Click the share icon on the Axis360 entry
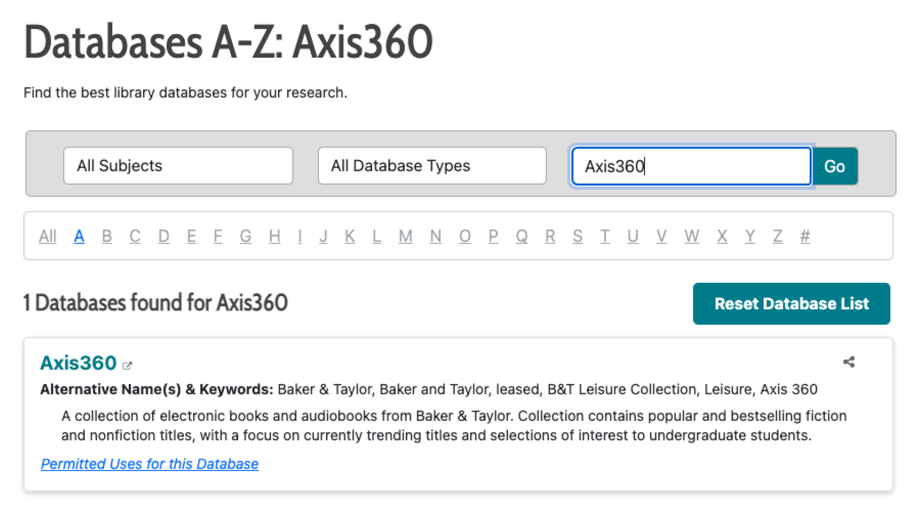 849,362
